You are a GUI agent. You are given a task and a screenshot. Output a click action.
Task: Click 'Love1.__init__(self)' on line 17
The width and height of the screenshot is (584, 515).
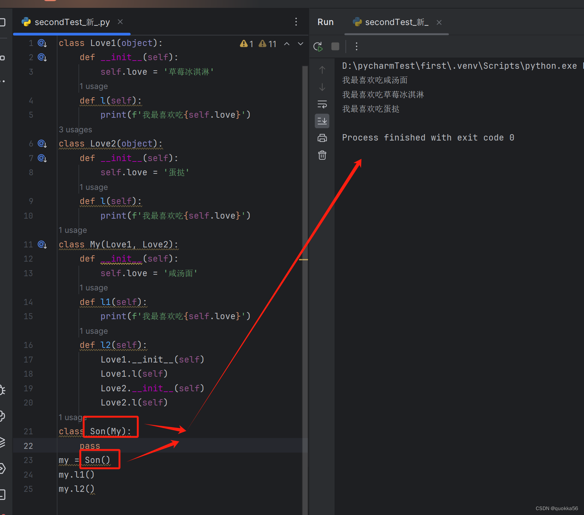pyautogui.click(x=152, y=360)
